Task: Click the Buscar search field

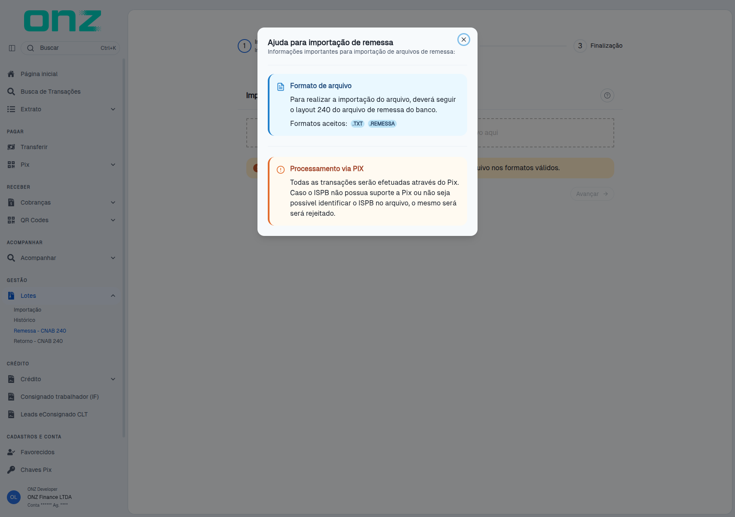Action: coord(70,48)
